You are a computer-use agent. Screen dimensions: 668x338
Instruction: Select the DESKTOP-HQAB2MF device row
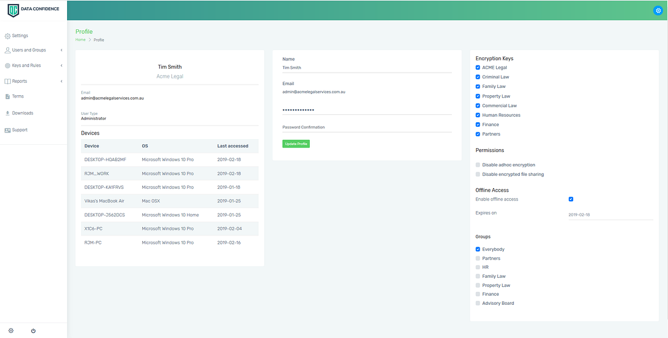[x=170, y=160]
